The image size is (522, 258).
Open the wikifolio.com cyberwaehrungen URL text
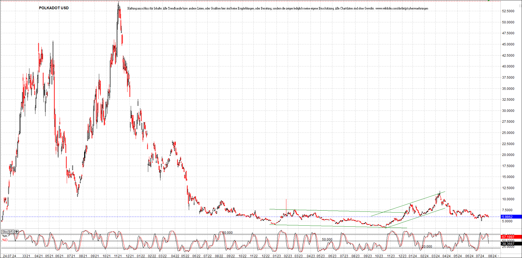click(402, 8)
